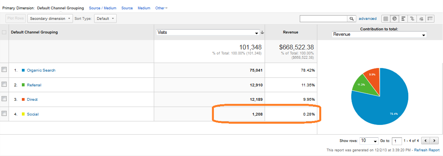The width and height of the screenshot is (443, 156).
Task: Select the comparison view icon
Action: pyautogui.click(x=412, y=19)
